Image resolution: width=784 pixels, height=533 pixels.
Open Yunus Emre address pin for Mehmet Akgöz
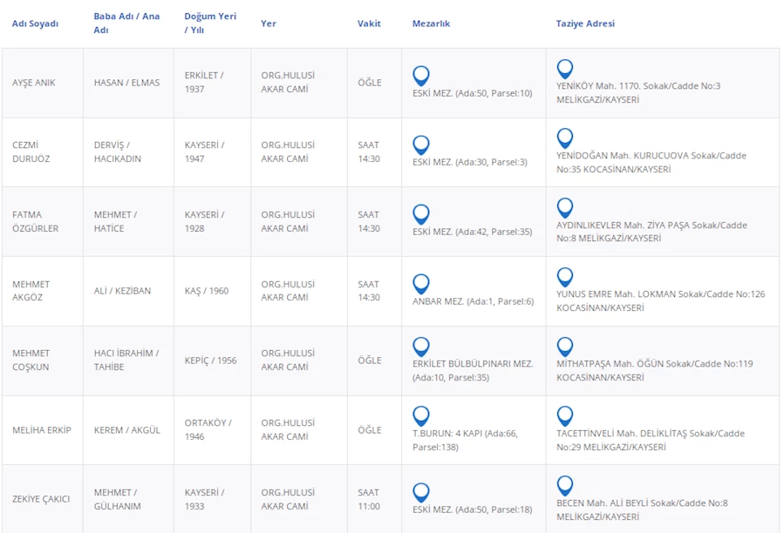coord(565,277)
